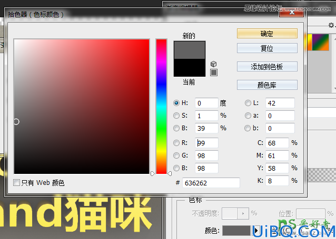Click the G input field showing 98
Screen dimensions: 336x239
[206, 155]
